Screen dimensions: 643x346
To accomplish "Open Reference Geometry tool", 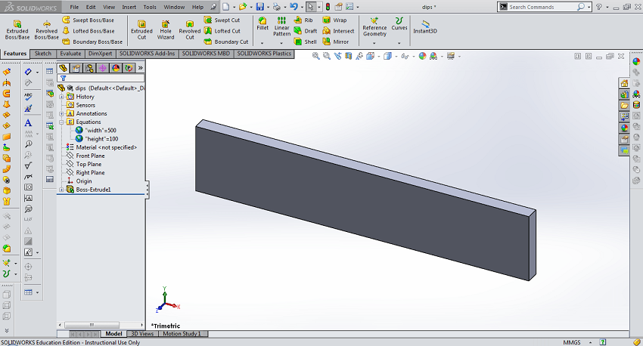I will coord(374,26).
